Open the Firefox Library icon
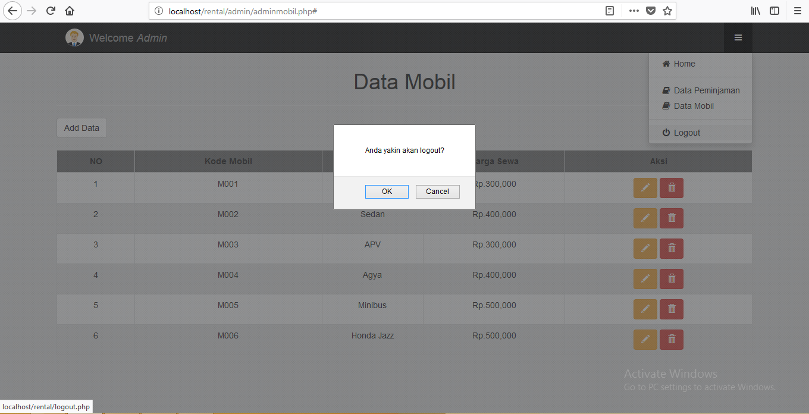 [755, 11]
